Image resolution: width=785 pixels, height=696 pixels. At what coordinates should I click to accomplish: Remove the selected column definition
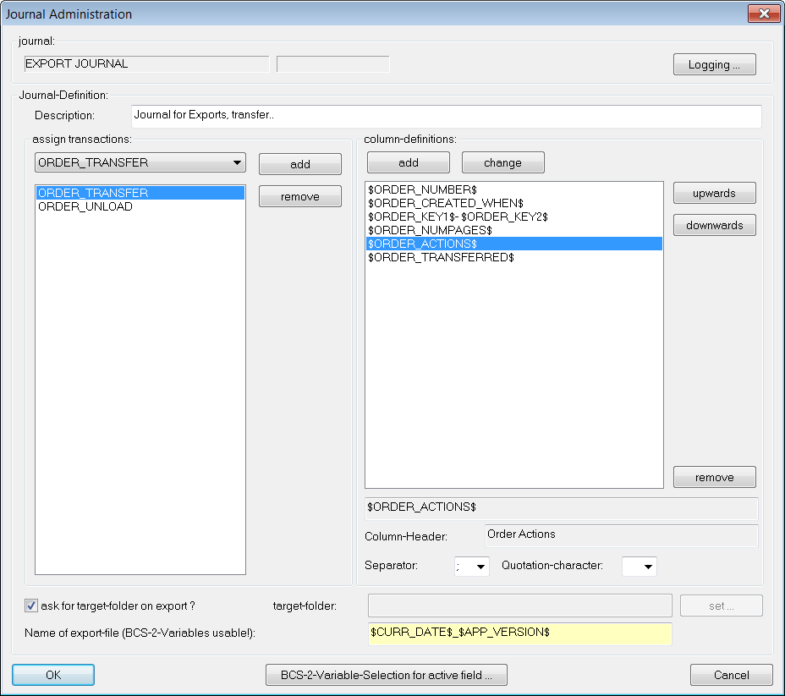715,477
